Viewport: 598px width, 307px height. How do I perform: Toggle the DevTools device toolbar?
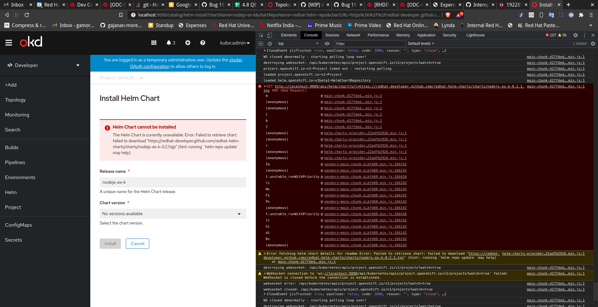[270, 35]
